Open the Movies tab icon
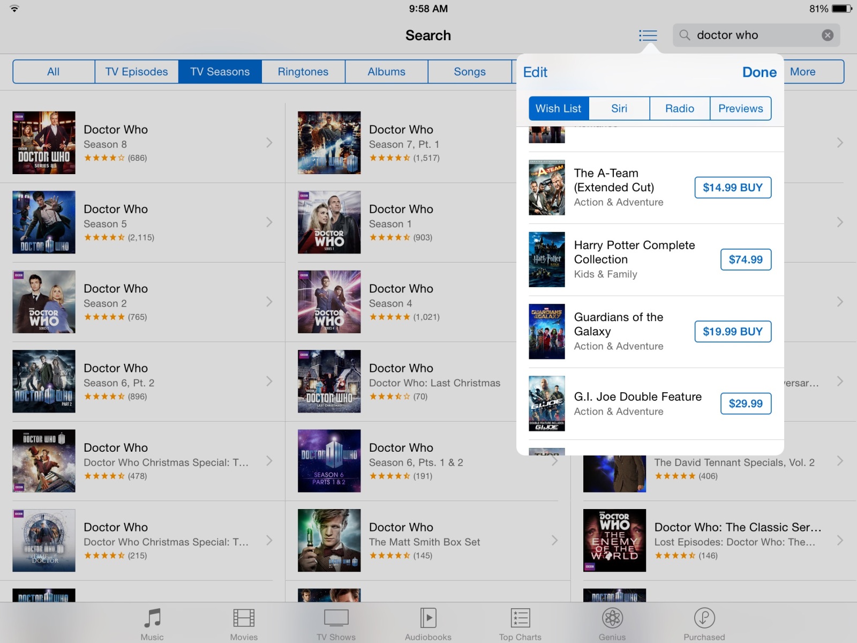This screenshot has height=643, width=857. click(x=244, y=618)
